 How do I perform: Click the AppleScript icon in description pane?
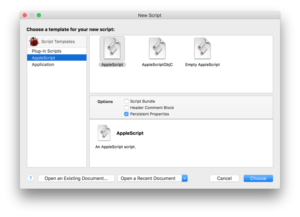tap(104, 133)
